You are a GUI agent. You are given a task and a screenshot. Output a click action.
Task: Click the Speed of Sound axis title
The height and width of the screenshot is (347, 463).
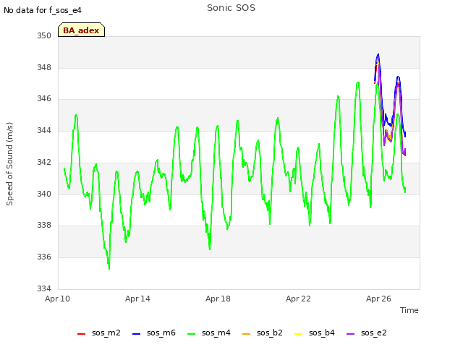click(9, 164)
